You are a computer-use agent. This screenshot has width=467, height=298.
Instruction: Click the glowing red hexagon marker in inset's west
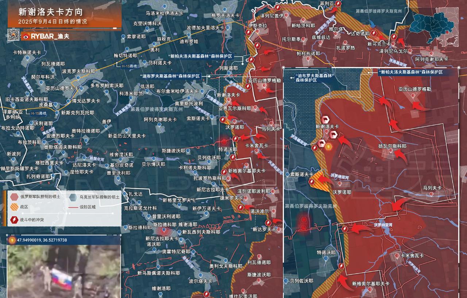click(x=304, y=219)
